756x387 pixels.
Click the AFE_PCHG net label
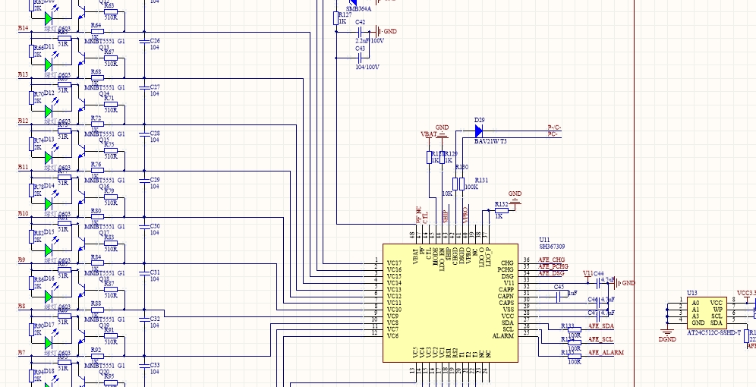tap(553, 266)
